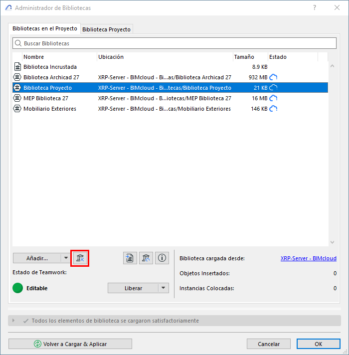Open the Añadir dropdown arrow
The width and height of the screenshot is (349, 355).
pyautogui.click(x=66, y=258)
